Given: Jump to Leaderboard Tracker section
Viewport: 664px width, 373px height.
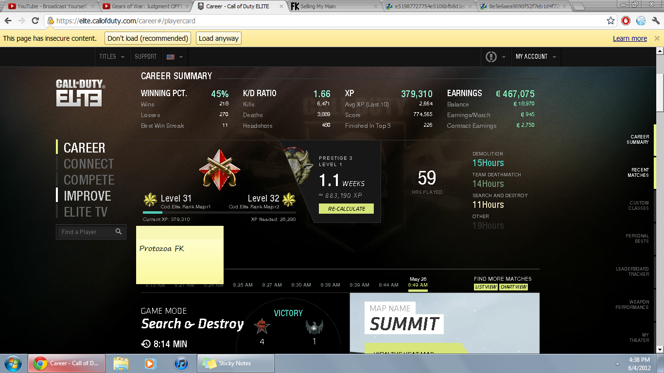Looking at the screenshot, I should (x=632, y=271).
